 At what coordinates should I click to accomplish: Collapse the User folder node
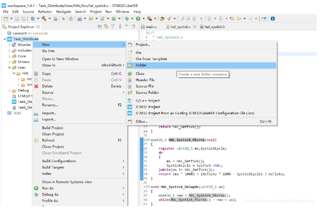9,68
